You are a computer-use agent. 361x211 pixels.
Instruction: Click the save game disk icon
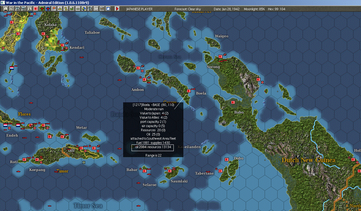pyautogui.click(x=5, y=9)
